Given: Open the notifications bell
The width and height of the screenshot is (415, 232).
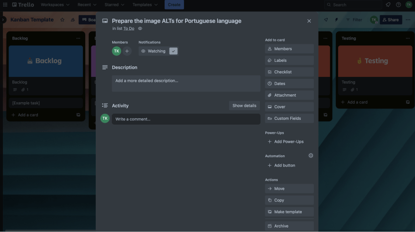Looking at the screenshot, I should pos(388,4).
